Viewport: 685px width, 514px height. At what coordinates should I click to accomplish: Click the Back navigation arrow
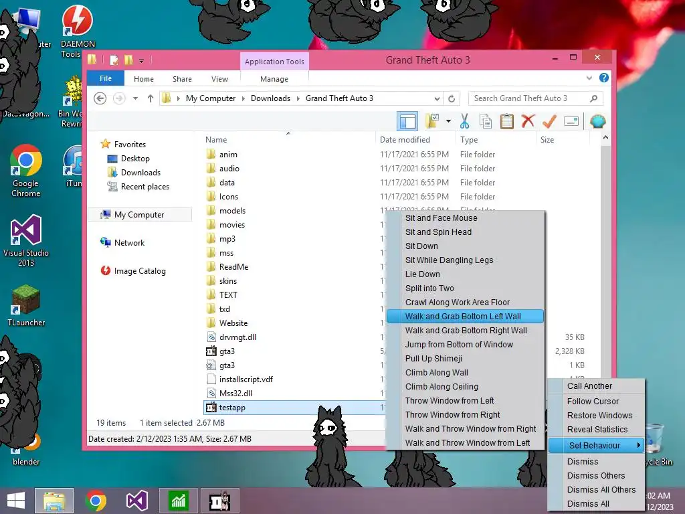pyautogui.click(x=100, y=98)
